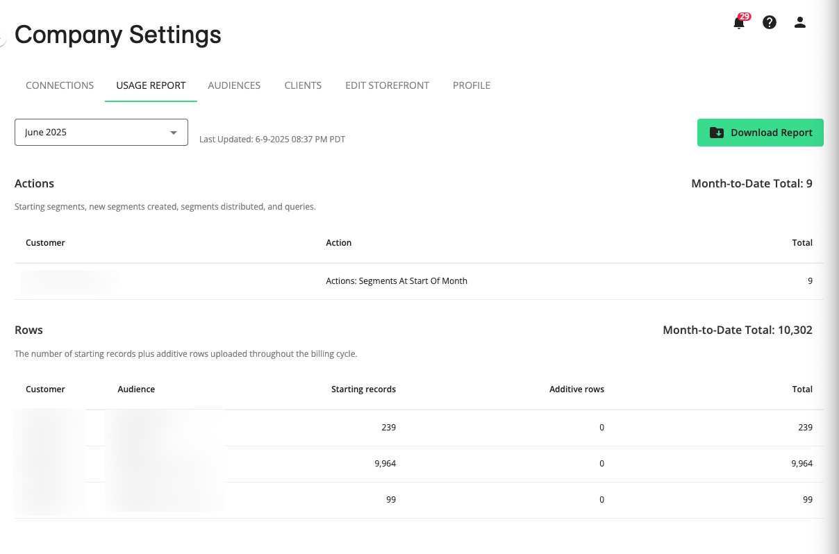
Task: Select the Usage Report tab
Action: pos(151,85)
